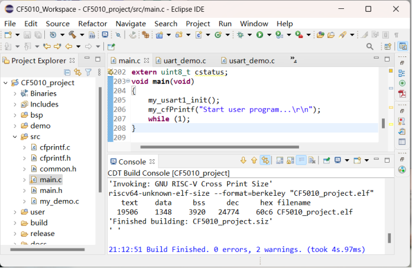Click the code line with my_usart1_init()

183,101
